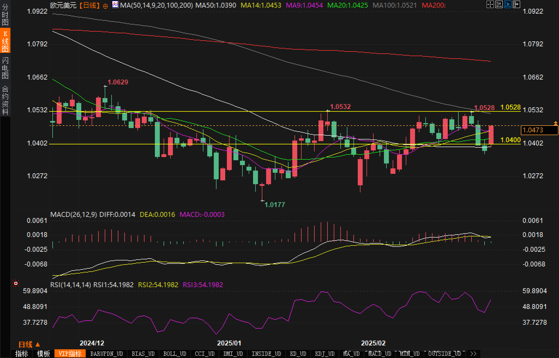Open the 日线 period dropdown

29,344
